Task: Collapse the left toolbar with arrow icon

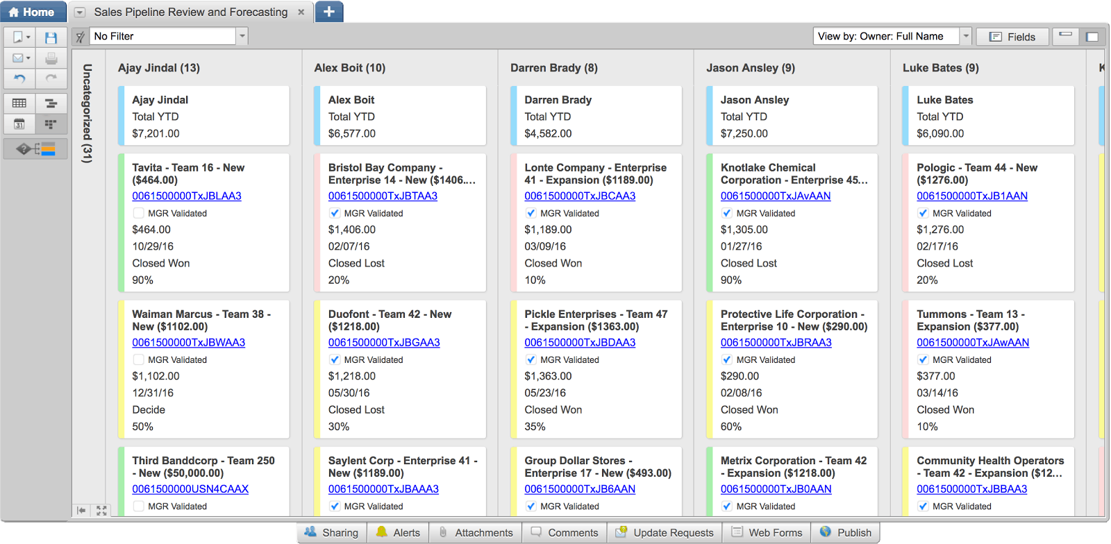Action: point(81,510)
